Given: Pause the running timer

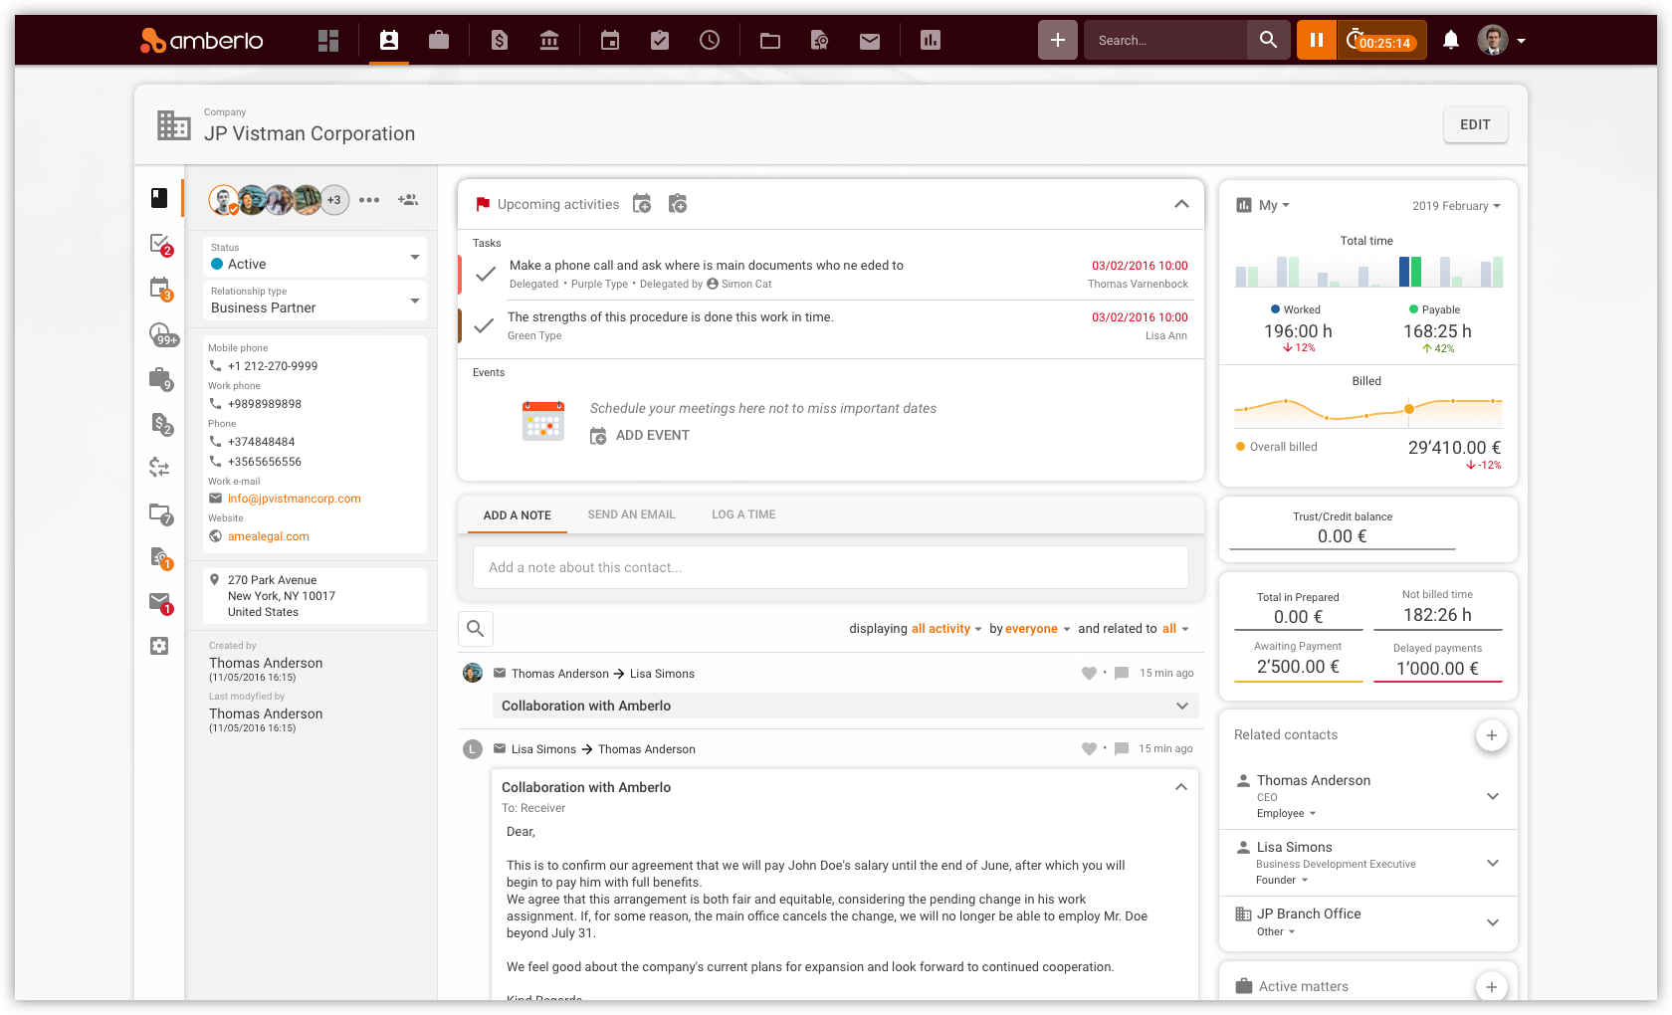Looking at the screenshot, I should pyautogui.click(x=1316, y=40).
